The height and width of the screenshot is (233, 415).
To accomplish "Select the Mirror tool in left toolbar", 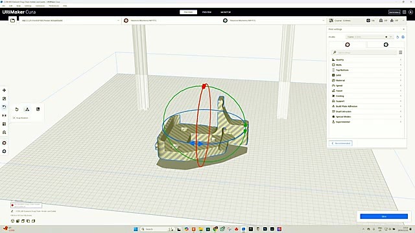I will 5,115.
